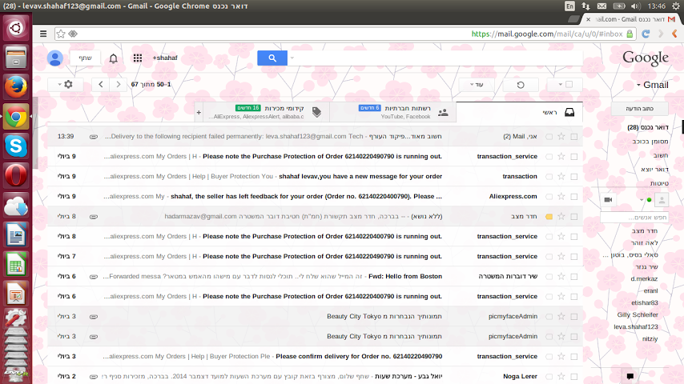Star the Aliexpress.com message
The width and height of the screenshot is (684, 384).
pos(561,197)
